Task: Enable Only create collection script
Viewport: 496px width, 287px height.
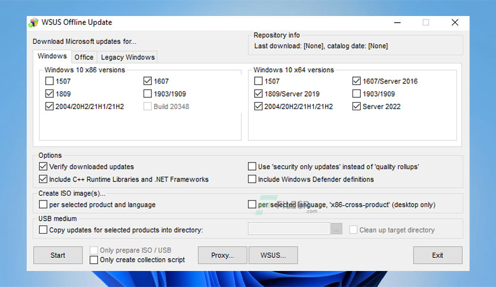Action: [94, 260]
